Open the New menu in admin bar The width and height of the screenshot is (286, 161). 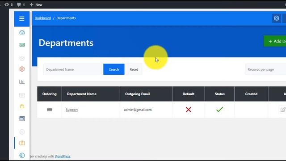click(36, 4)
